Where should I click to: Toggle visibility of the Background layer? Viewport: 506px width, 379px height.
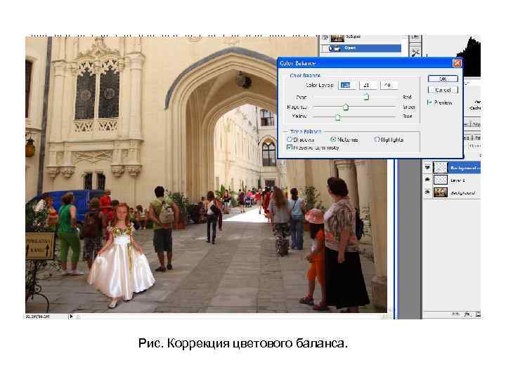pos(427,192)
